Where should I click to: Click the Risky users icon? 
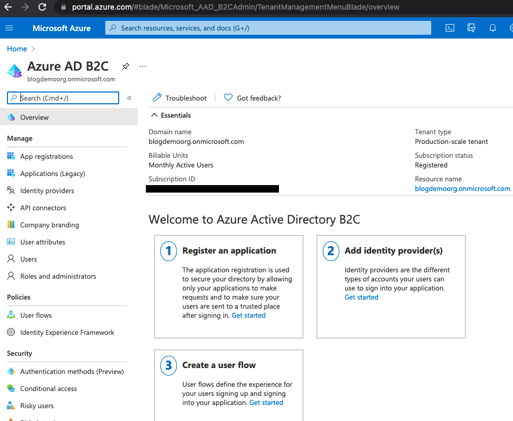point(11,405)
